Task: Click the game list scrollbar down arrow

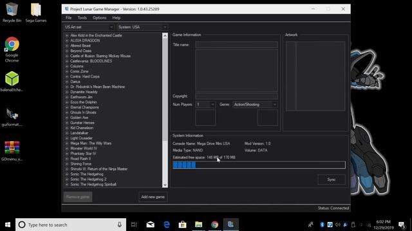Action: pyautogui.click(x=165, y=185)
